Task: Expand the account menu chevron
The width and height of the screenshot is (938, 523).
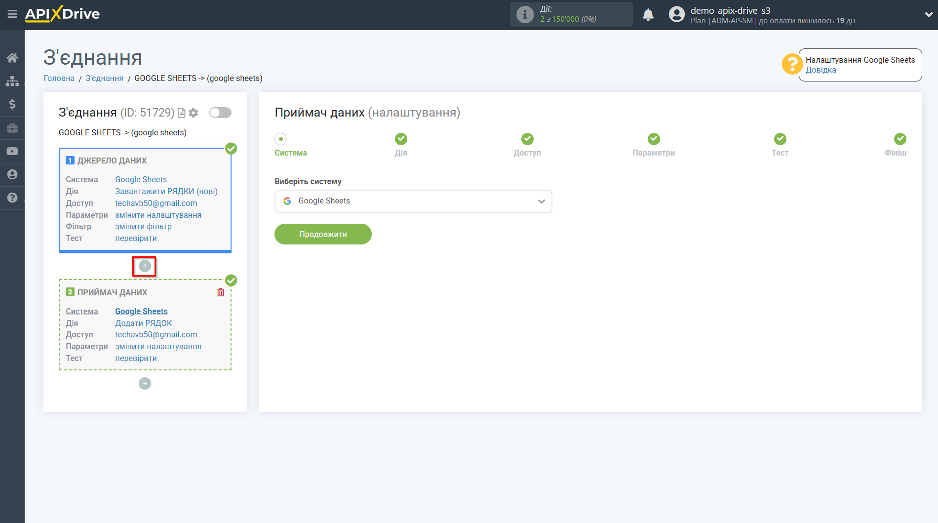Action: 928,15
